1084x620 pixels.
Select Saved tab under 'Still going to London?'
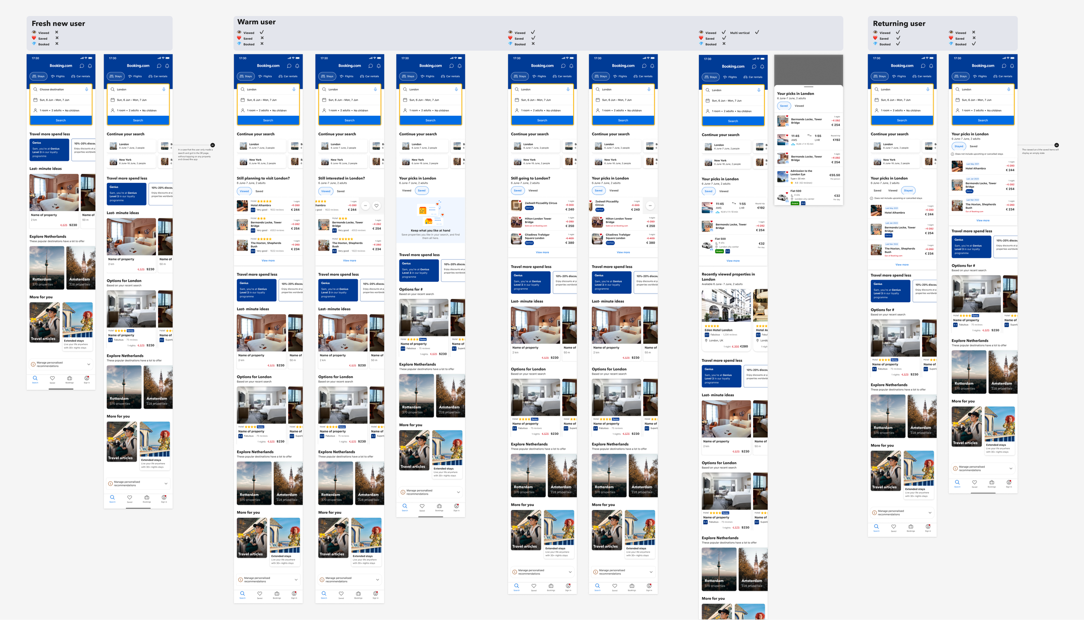tap(518, 190)
